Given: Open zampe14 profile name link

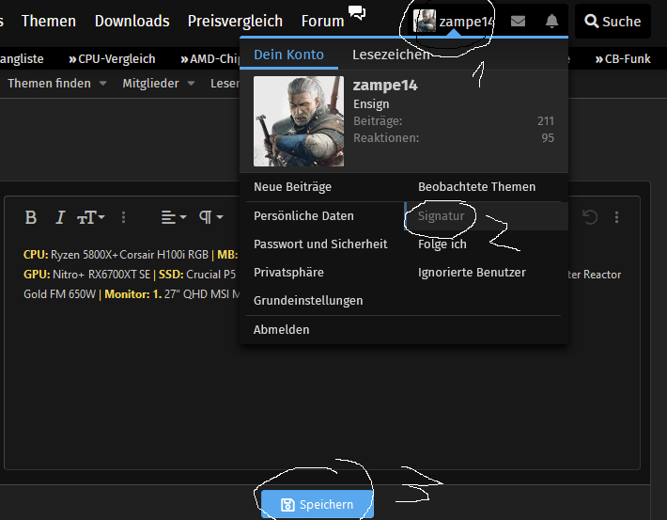Looking at the screenshot, I should pos(385,86).
